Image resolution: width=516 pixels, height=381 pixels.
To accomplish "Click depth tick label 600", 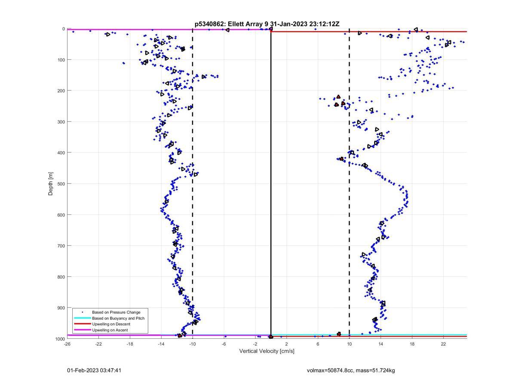I will pos(61,215).
